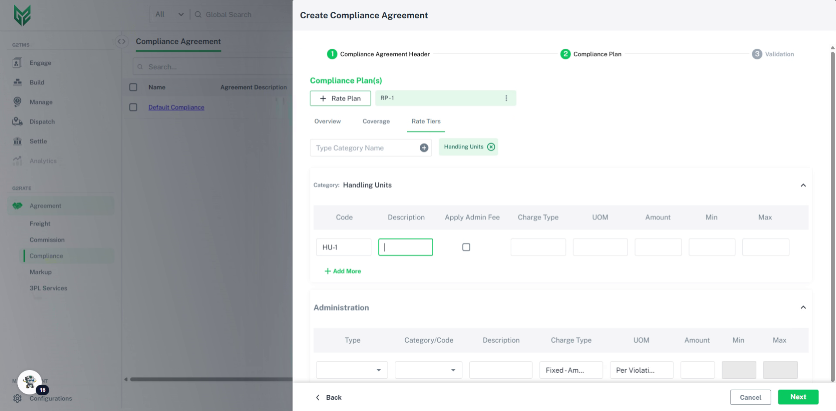Open the global search scope dropdown showing All
This screenshot has width=836, height=411.
pyautogui.click(x=168, y=14)
